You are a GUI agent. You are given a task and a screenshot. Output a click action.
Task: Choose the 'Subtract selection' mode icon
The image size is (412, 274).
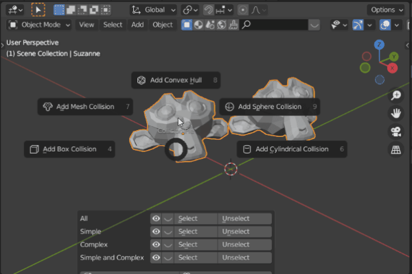point(82,10)
